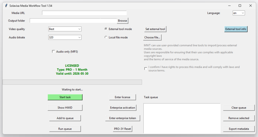Image resolution: width=258 pixels, height=137 pixels.
Task: Click the Show HWID button
Action: (x=65, y=108)
